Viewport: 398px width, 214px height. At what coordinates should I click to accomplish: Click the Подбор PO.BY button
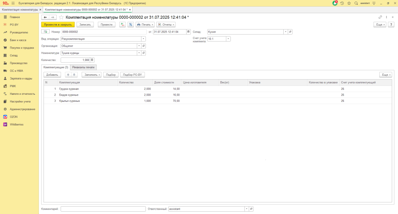point(133,75)
